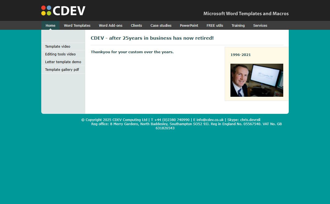Image resolution: width=330 pixels, height=204 pixels.
Task: Go to Word Add-ons page
Action: pyautogui.click(x=111, y=25)
